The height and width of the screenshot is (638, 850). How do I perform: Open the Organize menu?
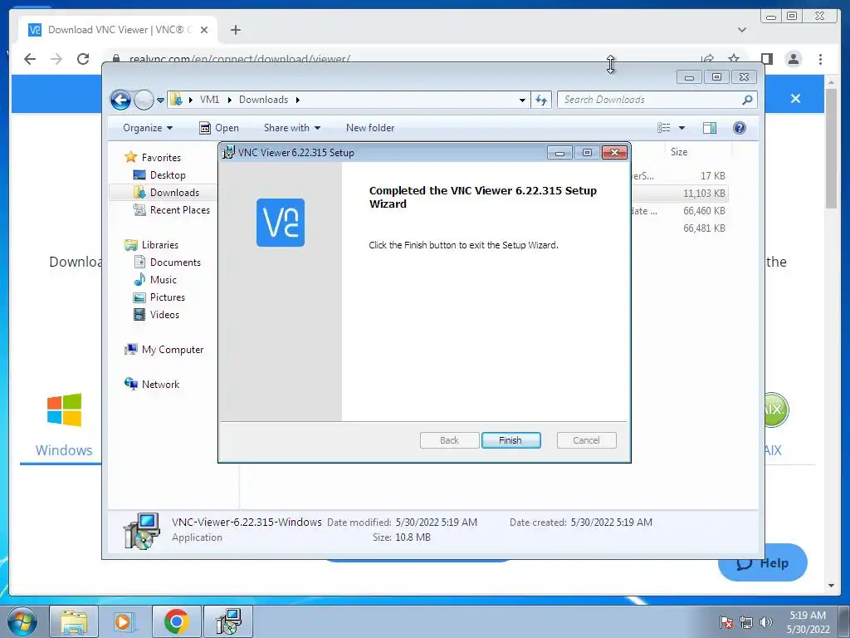pyautogui.click(x=148, y=128)
